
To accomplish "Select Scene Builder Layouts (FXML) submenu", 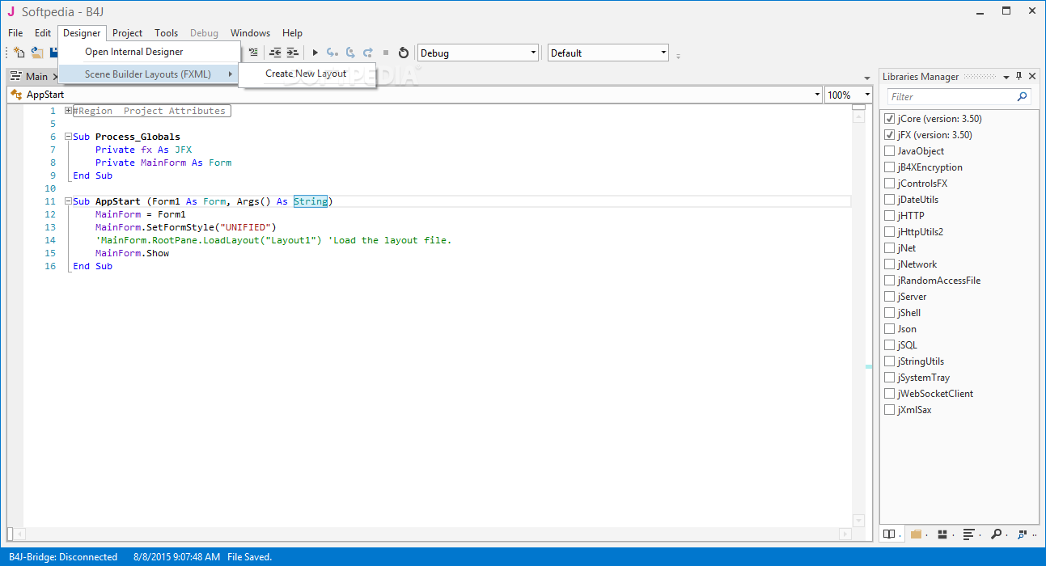I will tap(150, 74).
